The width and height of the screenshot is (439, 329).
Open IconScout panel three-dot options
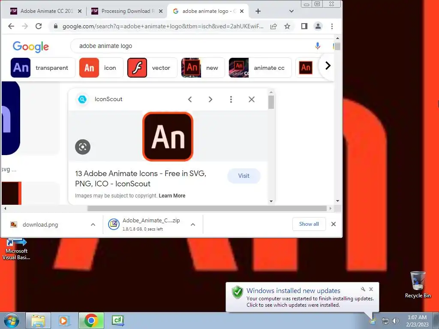231,99
